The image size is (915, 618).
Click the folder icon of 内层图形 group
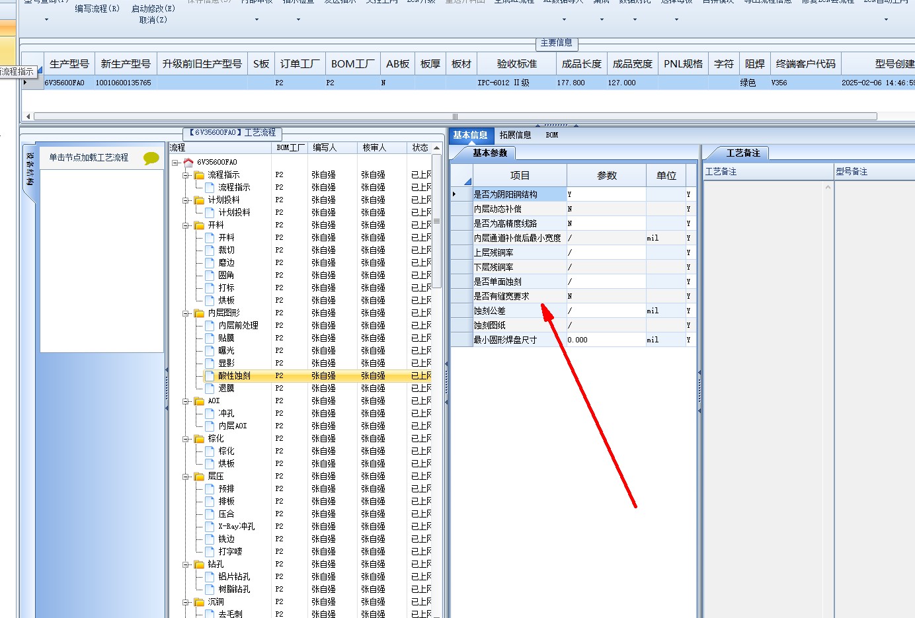(199, 313)
